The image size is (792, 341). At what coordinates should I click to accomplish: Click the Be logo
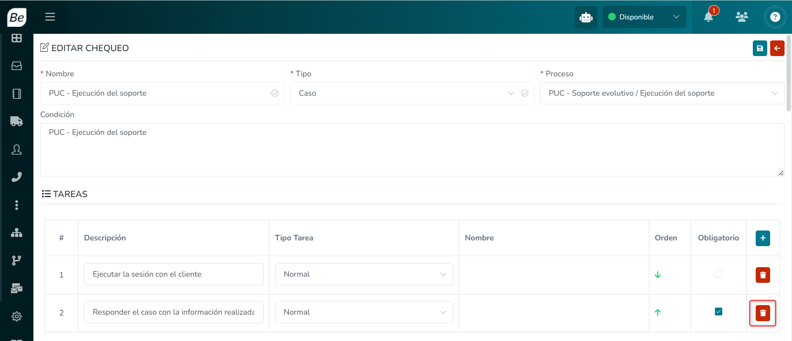click(x=17, y=17)
